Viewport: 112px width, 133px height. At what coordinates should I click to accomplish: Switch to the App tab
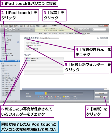[46, 34]
